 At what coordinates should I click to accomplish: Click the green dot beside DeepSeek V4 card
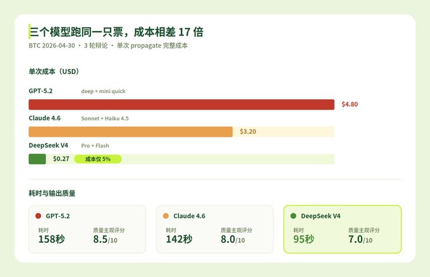point(293,216)
